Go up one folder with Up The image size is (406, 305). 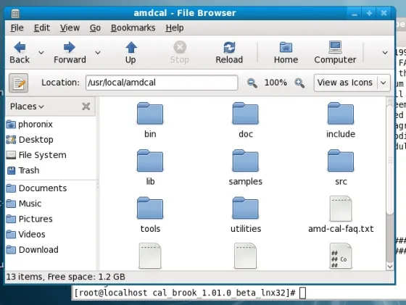pos(130,53)
